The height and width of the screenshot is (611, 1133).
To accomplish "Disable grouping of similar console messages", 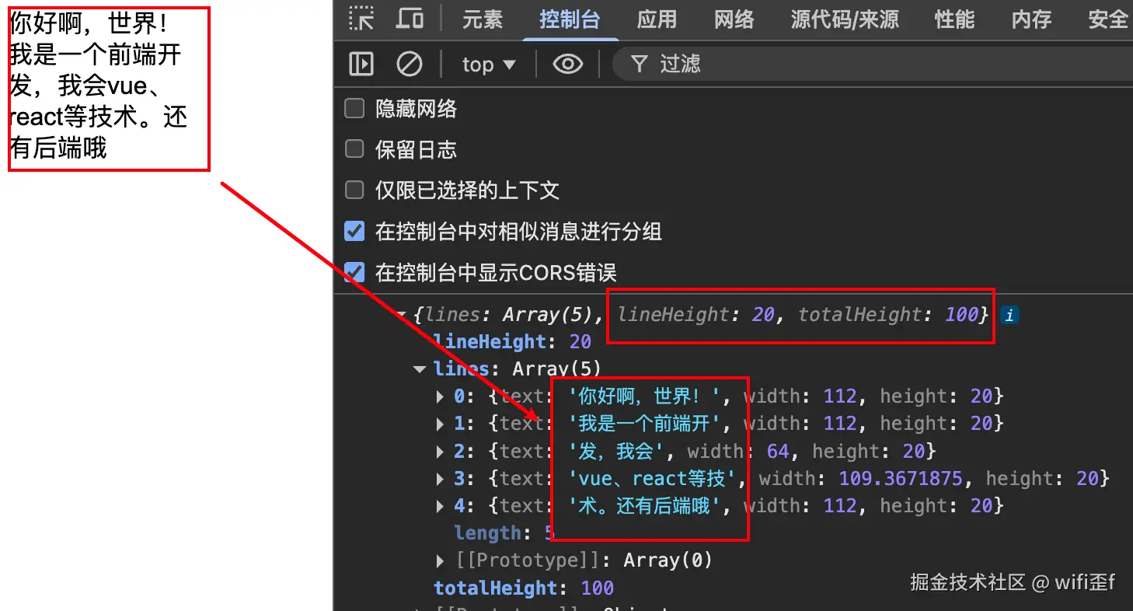I will click(354, 231).
